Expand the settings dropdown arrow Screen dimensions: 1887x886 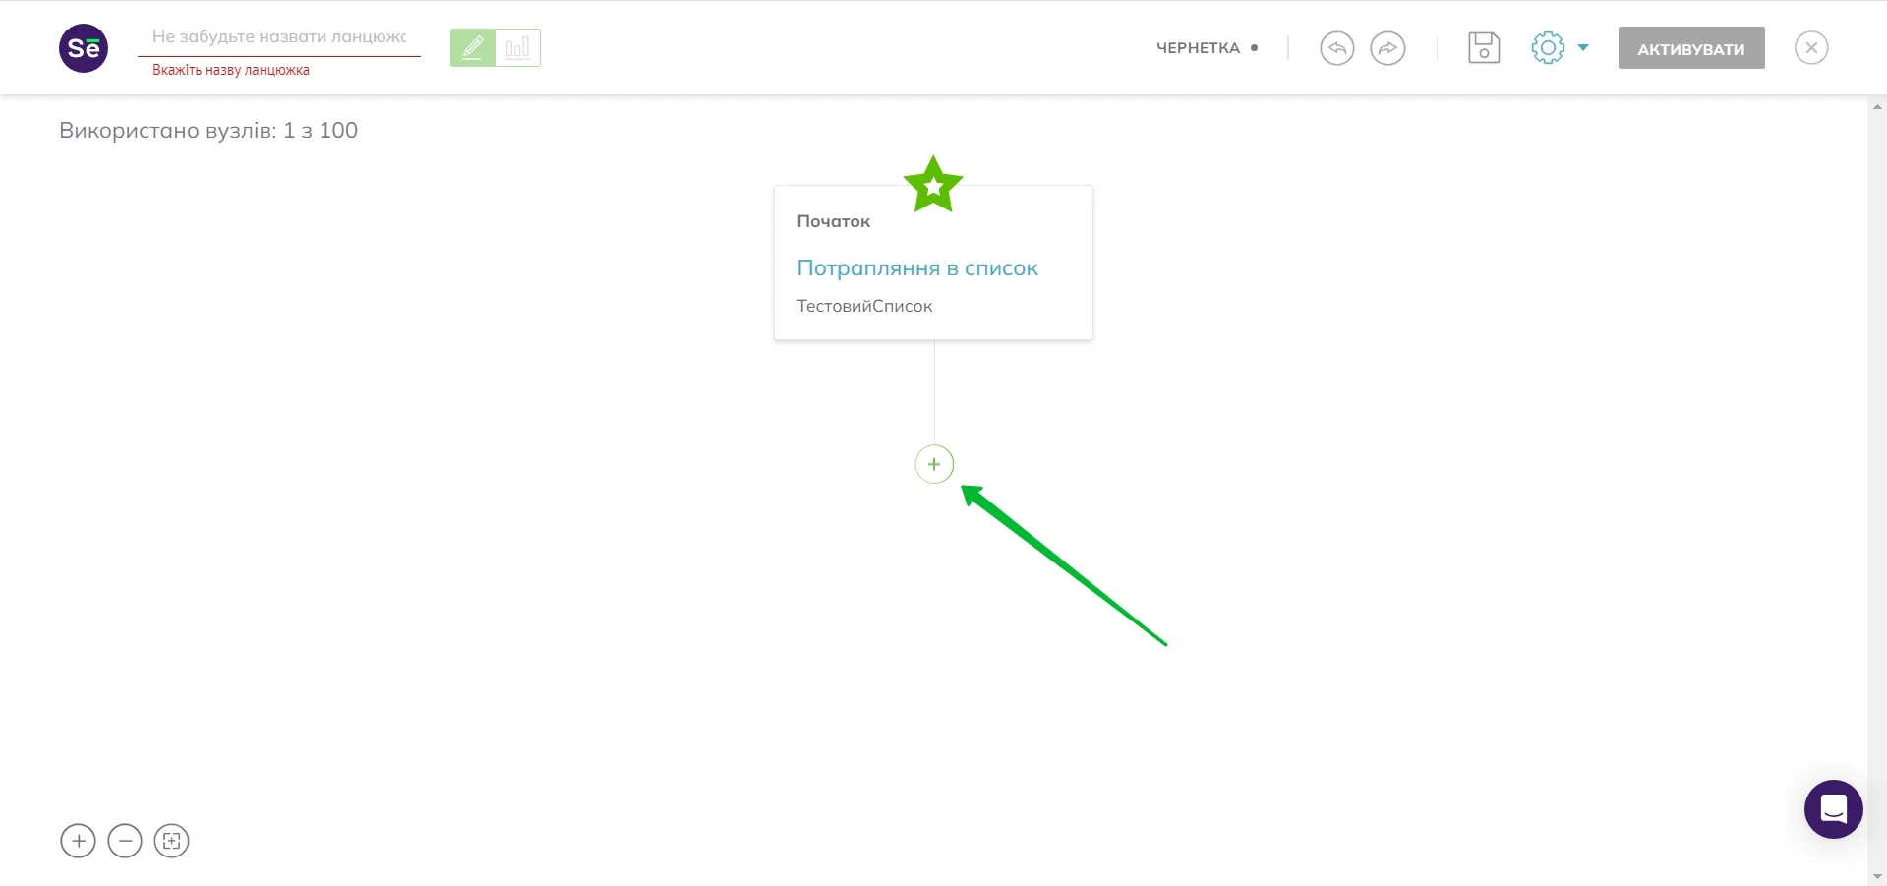[1583, 47]
